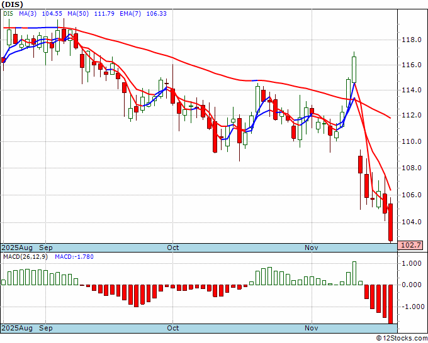Click the EMA(7) value 106.33

156,14
